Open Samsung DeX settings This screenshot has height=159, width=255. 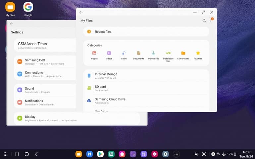pyautogui.click(x=45, y=62)
